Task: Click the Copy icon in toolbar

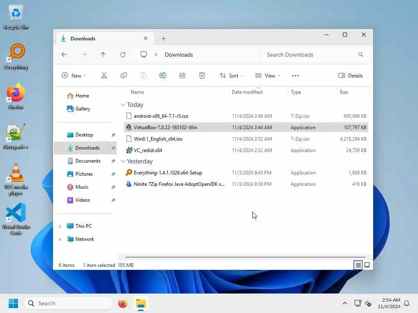Action: pos(123,75)
